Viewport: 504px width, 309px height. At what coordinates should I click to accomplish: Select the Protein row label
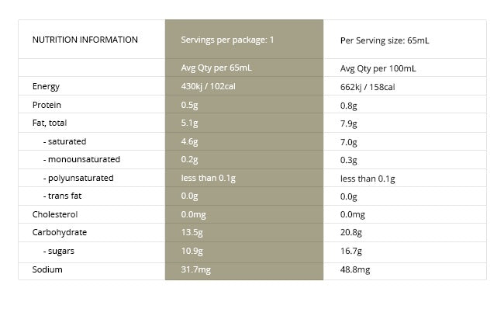(47, 105)
